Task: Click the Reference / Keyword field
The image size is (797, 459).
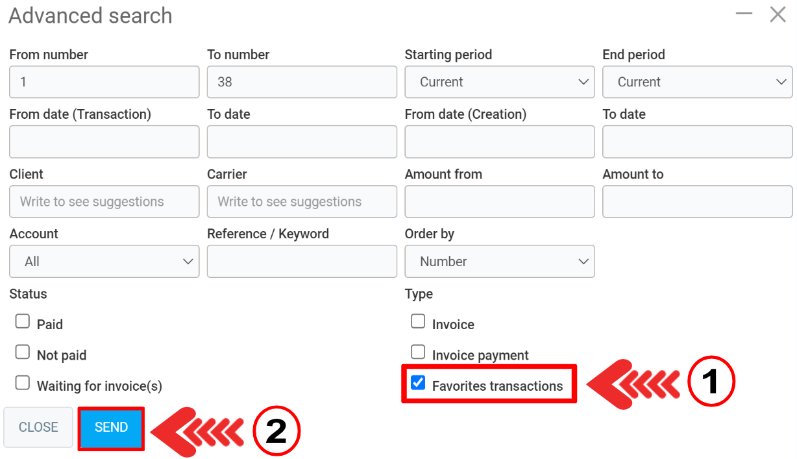Action: click(x=302, y=262)
